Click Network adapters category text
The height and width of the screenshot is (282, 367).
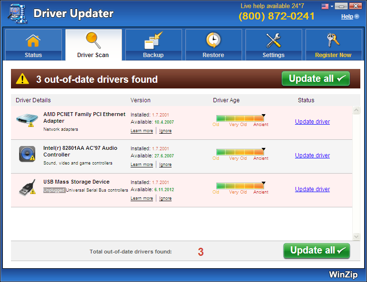tap(61, 129)
